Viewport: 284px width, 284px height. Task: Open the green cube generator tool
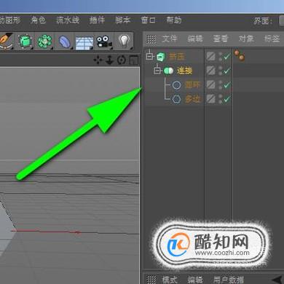[25, 42]
